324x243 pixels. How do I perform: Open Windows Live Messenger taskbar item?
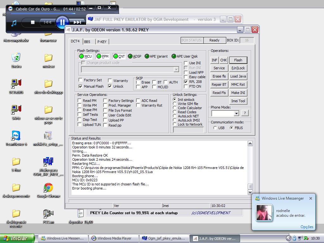coord(63,239)
